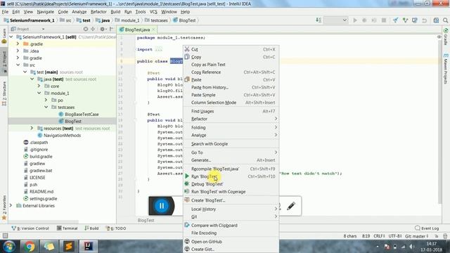The image size is (450, 253).
Task: Expand the core package
Action: tap(39, 86)
